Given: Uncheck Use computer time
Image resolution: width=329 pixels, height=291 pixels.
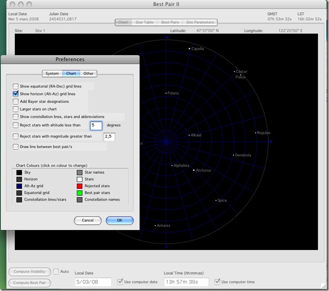Looking at the screenshot, I should click(217, 282).
